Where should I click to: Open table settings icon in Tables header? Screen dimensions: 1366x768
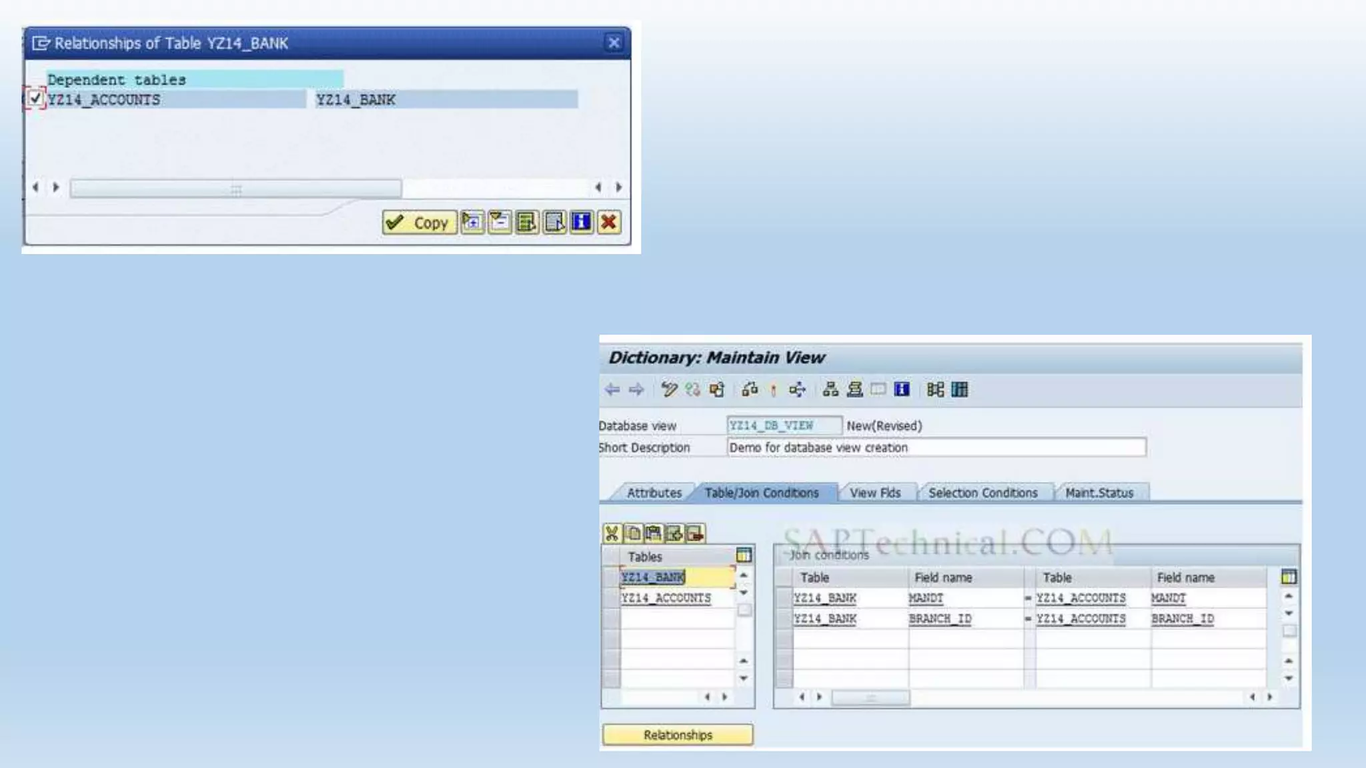(x=744, y=555)
